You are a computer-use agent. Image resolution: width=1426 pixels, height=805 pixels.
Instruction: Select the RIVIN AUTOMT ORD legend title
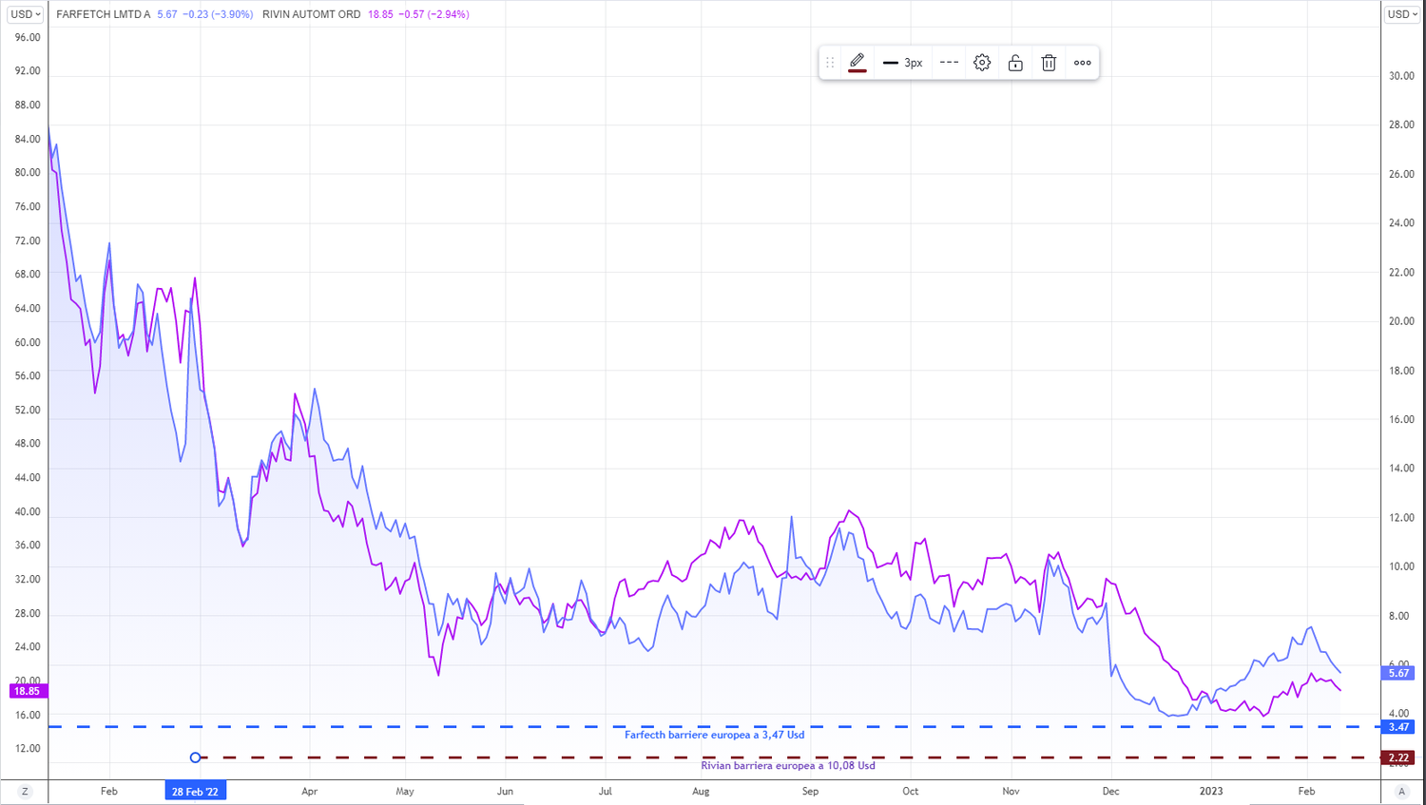(311, 14)
